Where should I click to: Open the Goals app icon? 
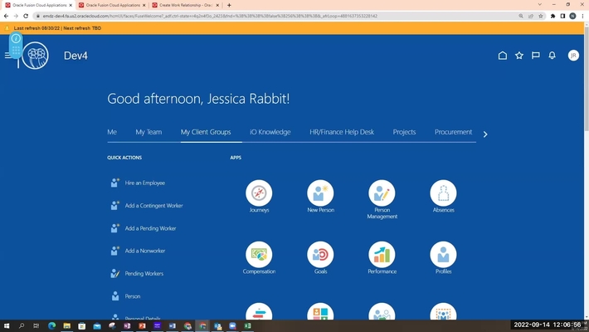[320, 255]
